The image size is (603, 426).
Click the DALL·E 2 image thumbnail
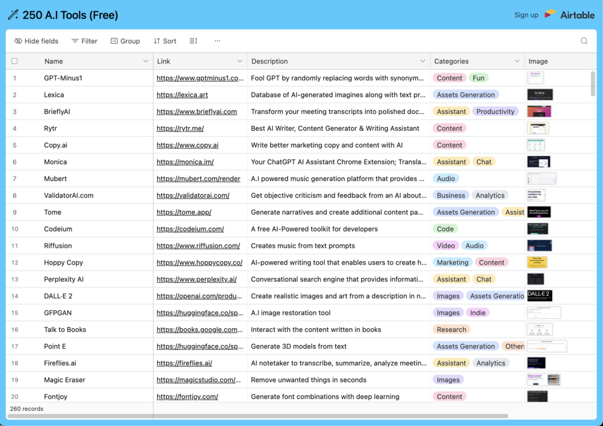click(x=539, y=296)
